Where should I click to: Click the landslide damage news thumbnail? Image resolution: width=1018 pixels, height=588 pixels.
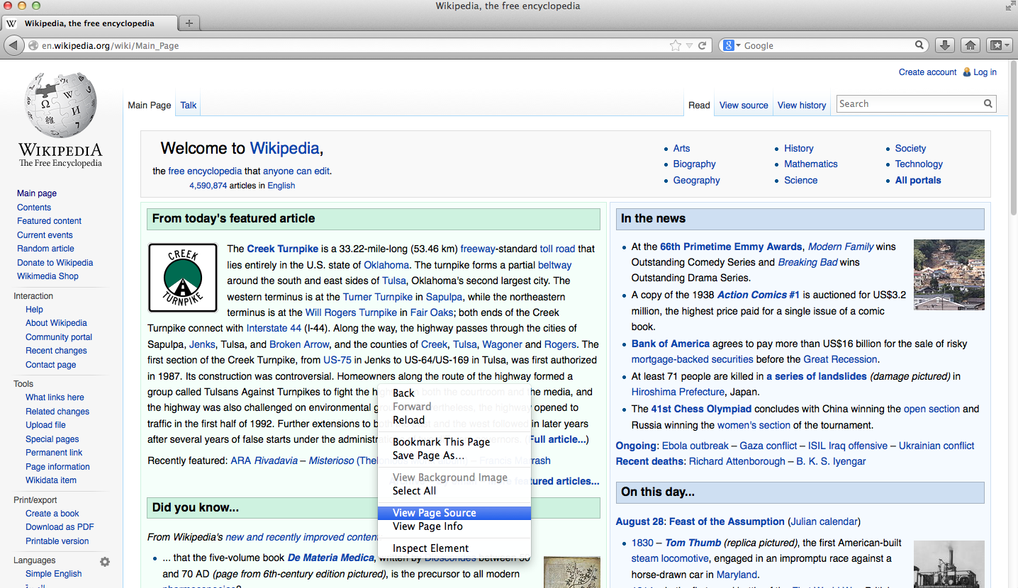pos(949,275)
